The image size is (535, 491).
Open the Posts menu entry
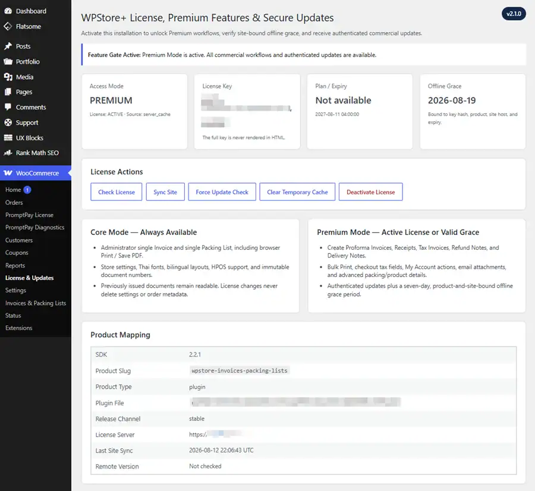[23, 46]
